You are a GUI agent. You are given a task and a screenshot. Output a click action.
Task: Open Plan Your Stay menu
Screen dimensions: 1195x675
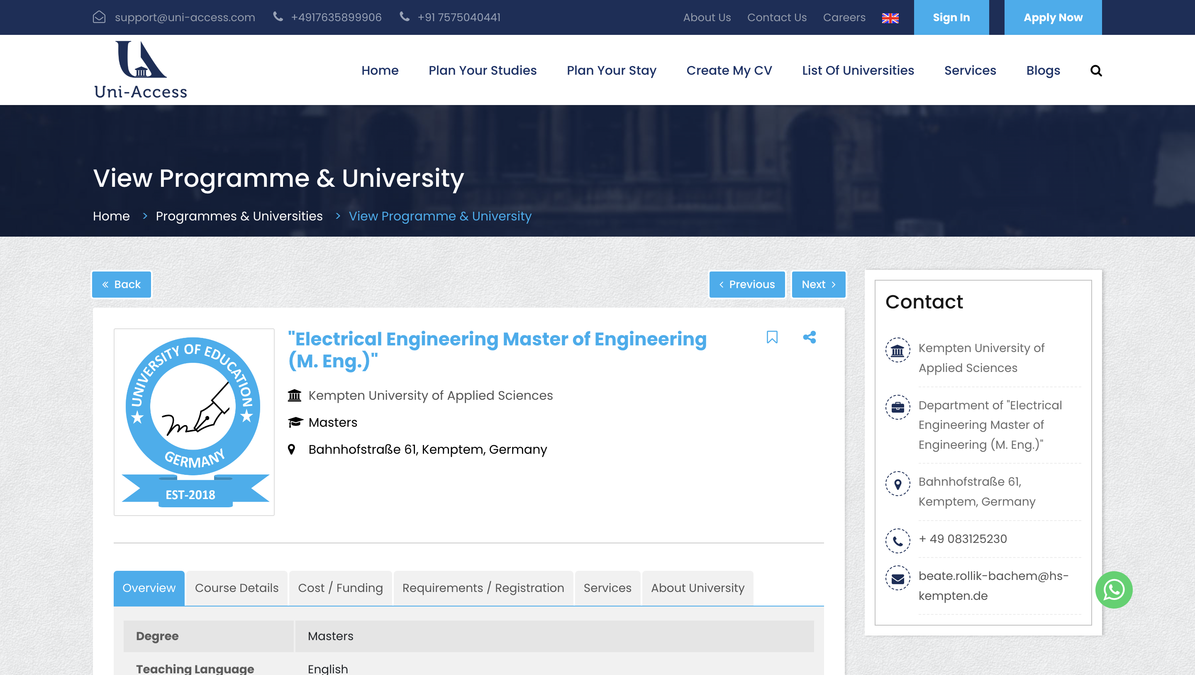(612, 71)
